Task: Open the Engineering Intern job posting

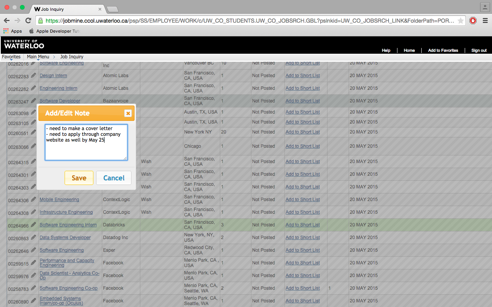Action: pos(58,88)
